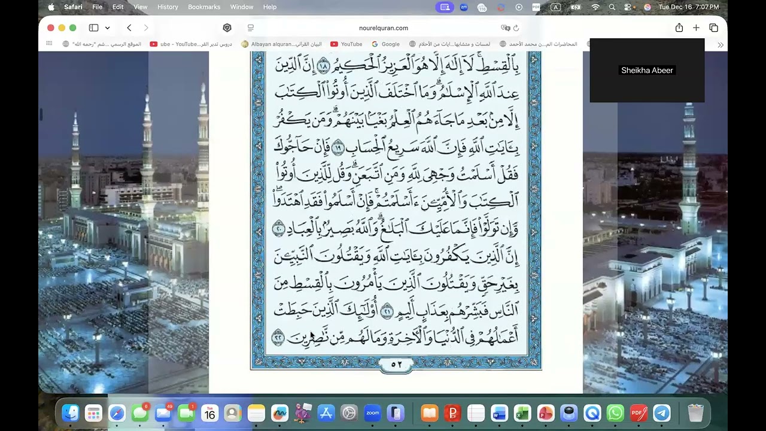Screen dimensions: 766x431
Task: Reload the current page
Action: tap(516, 28)
